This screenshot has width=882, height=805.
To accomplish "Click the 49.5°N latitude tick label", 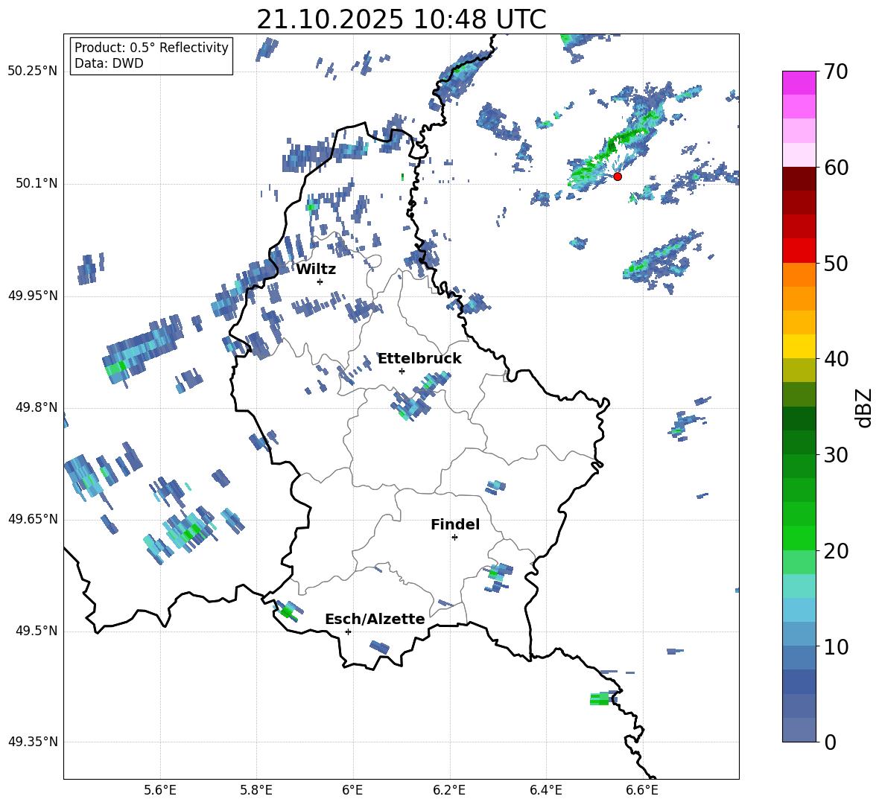I will [x=36, y=631].
